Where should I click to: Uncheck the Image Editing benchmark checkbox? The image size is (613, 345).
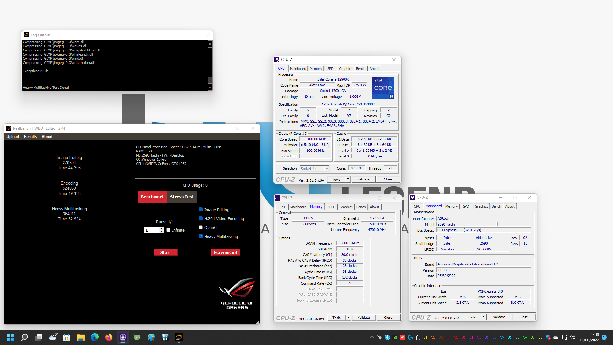[201, 210]
